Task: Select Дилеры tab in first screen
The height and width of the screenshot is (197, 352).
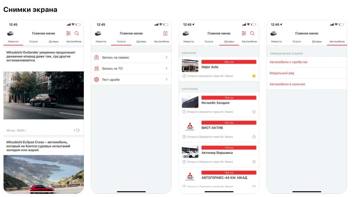Action: (x=54, y=41)
